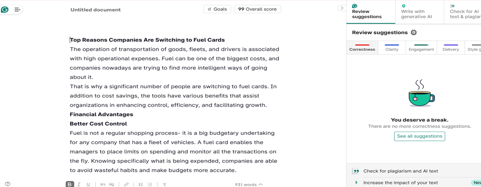Toggle underline formatting

point(88,184)
